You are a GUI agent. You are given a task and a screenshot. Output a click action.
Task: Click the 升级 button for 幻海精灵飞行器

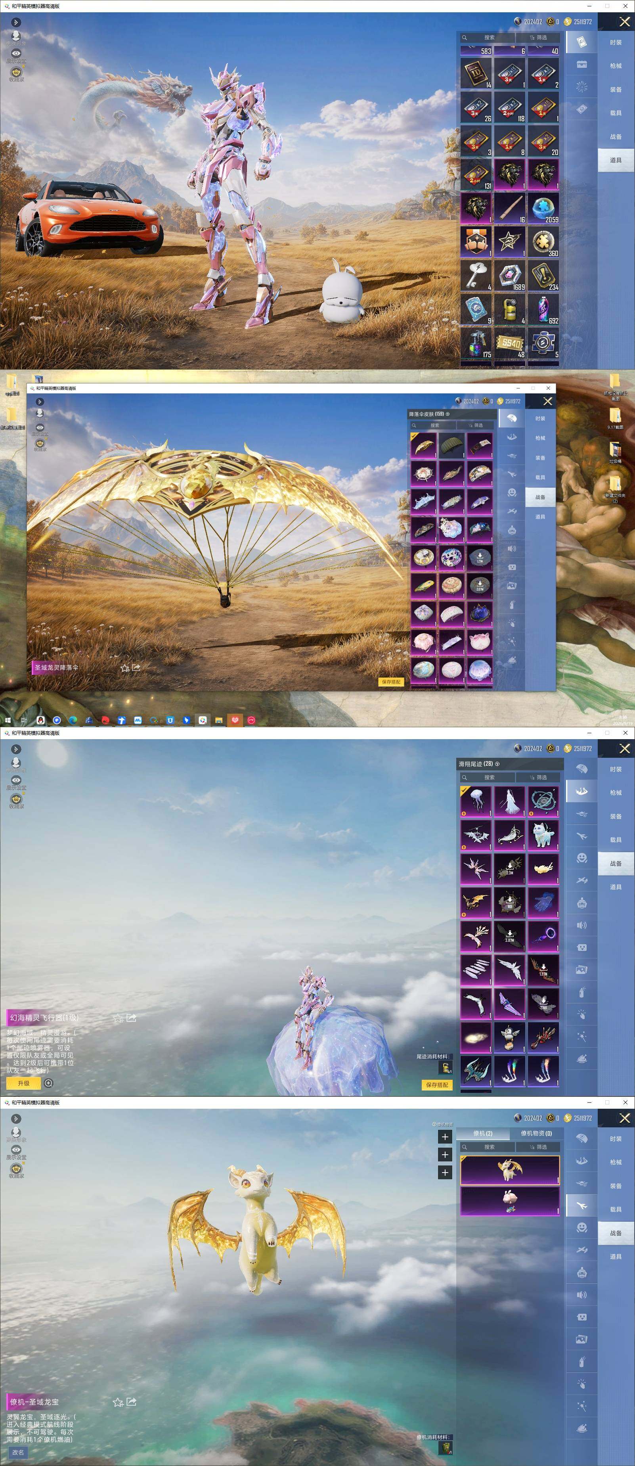pos(23,1083)
